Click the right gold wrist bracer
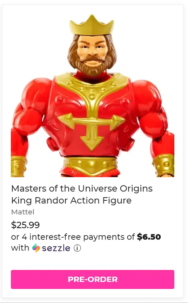Image resolution: width=188 pixels, height=303 pixels. pos(164,165)
